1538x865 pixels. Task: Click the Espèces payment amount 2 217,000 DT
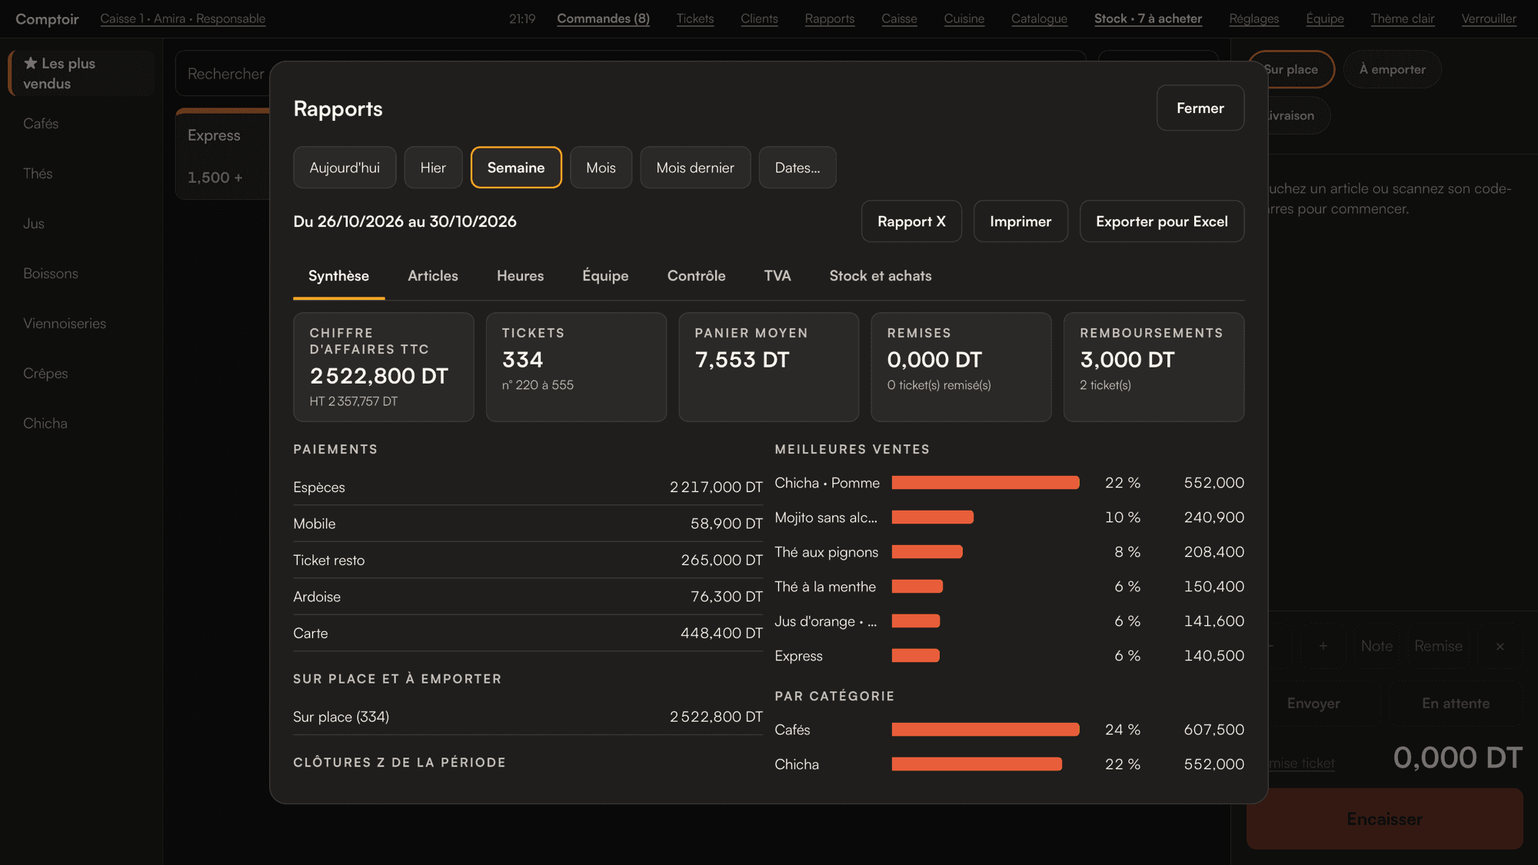point(716,487)
